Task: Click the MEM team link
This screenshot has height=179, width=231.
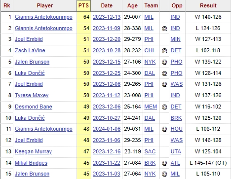Action: click(x=151, y=107)
